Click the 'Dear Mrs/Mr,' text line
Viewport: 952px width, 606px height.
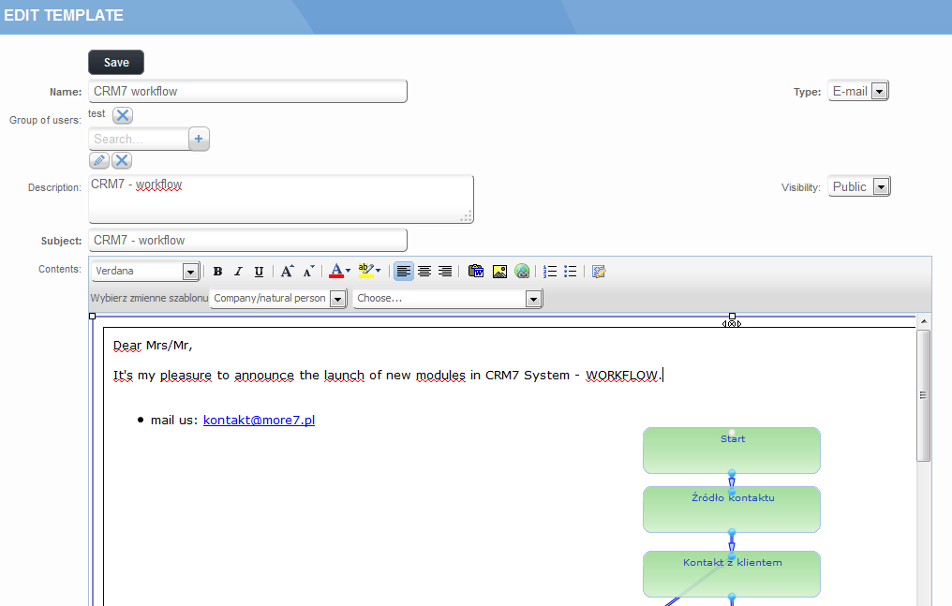153,346
